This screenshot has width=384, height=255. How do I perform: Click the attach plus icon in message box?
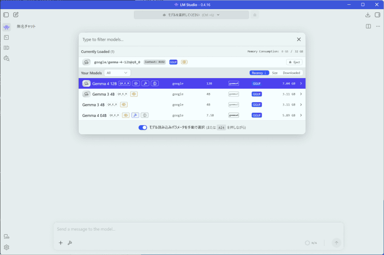click(x=61, y=243)
